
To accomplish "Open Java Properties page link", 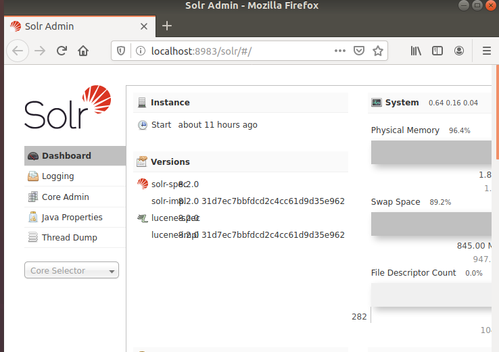I will click(x=72, y=218).
